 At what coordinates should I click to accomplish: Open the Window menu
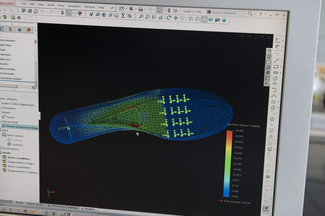(x=90, y=7)
